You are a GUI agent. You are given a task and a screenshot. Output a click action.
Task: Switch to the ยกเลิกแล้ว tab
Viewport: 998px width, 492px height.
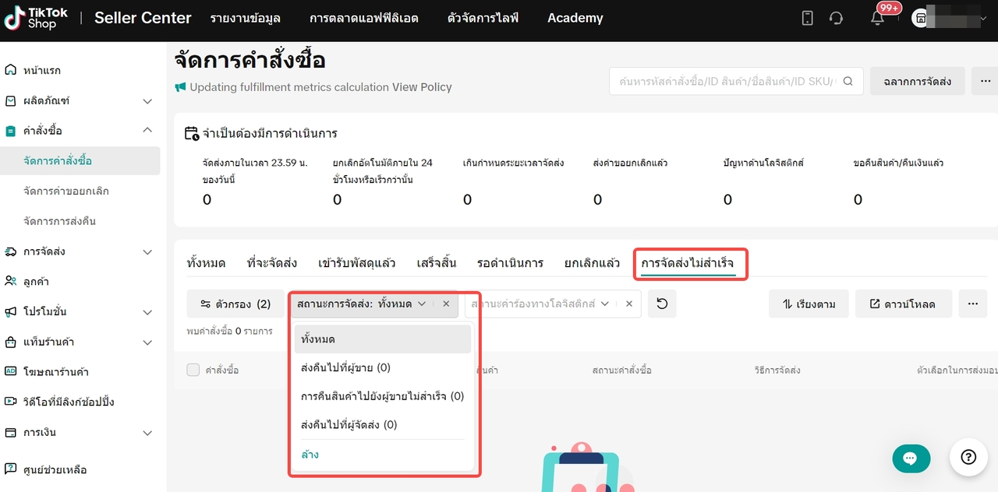click(x=592, y=263)
